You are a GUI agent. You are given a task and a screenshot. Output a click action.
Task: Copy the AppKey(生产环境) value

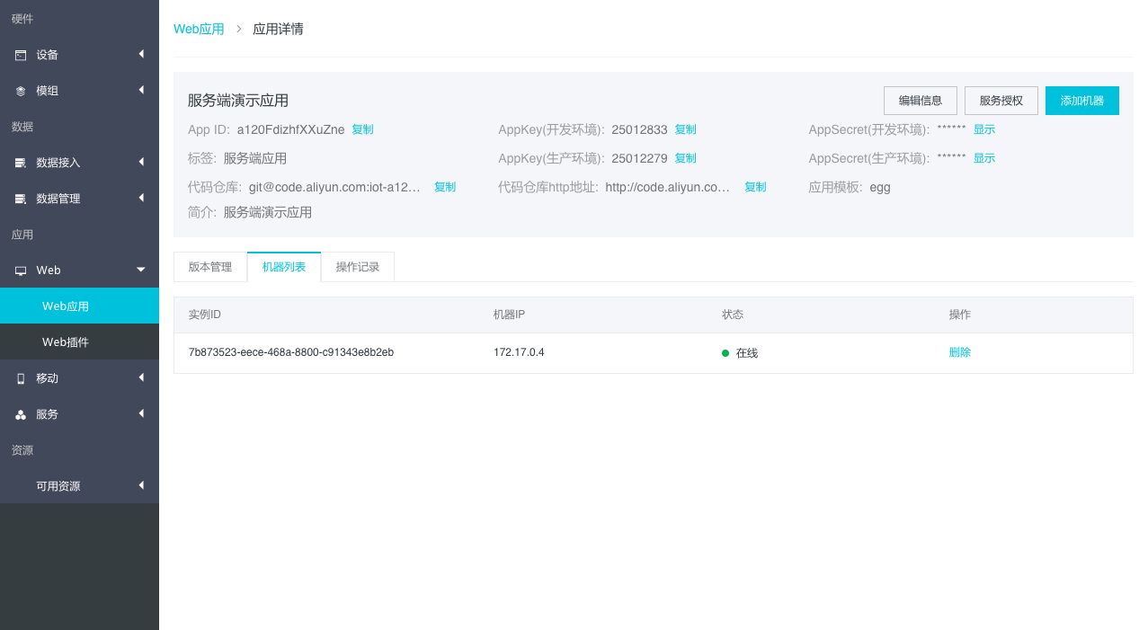tap(685, 158)
